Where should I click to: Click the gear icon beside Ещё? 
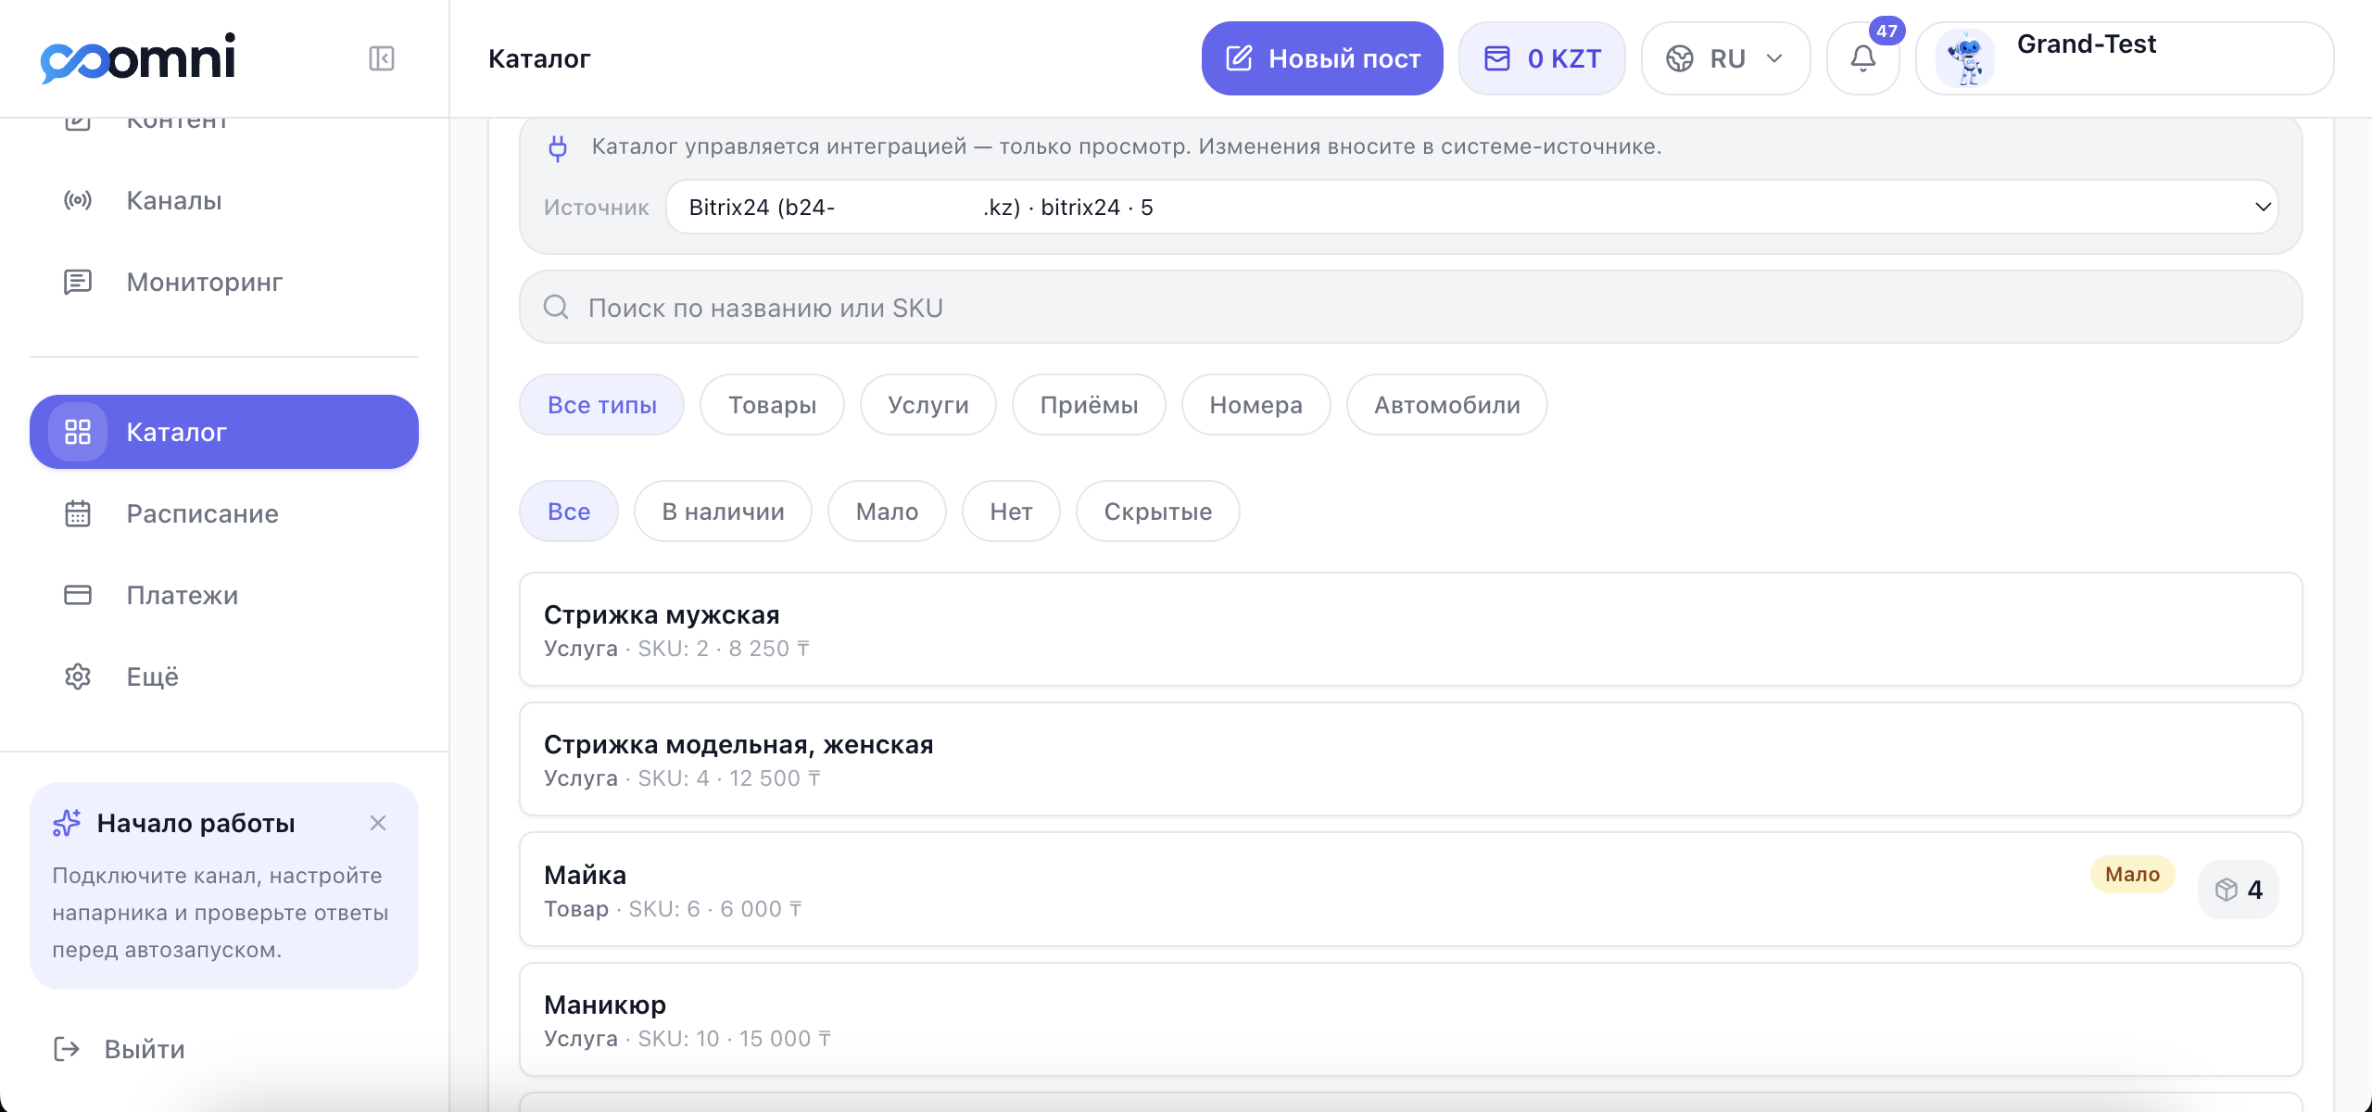pyautogui.click(x=78, y=676)
